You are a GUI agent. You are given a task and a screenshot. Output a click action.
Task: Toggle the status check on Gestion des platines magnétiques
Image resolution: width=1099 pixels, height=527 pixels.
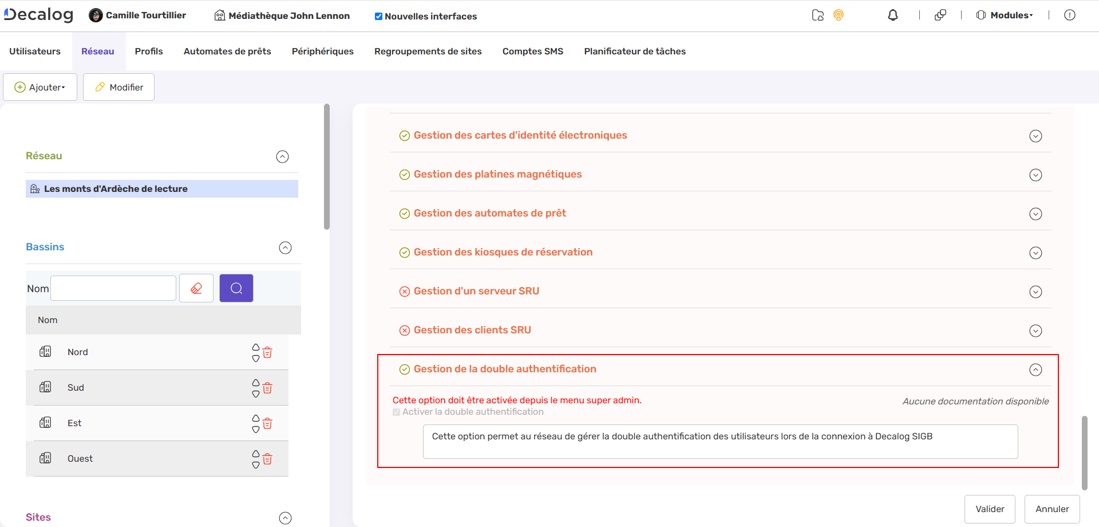point(405,174)
